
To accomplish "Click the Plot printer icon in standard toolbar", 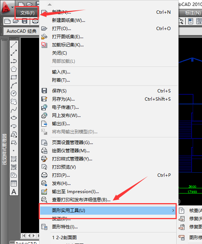I will coord(35,21).
